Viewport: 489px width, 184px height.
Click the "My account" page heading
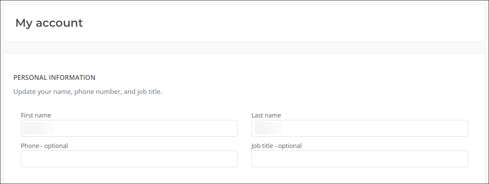(49, 23)
